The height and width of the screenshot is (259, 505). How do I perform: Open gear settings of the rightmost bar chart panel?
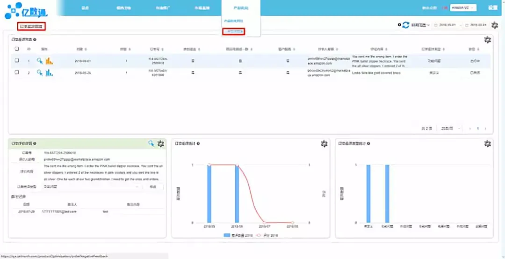pyautogui.click(x=487, y=144)
